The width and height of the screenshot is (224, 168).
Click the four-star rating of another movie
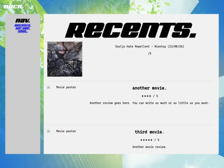pyautogui.click(x=150, y=96)
